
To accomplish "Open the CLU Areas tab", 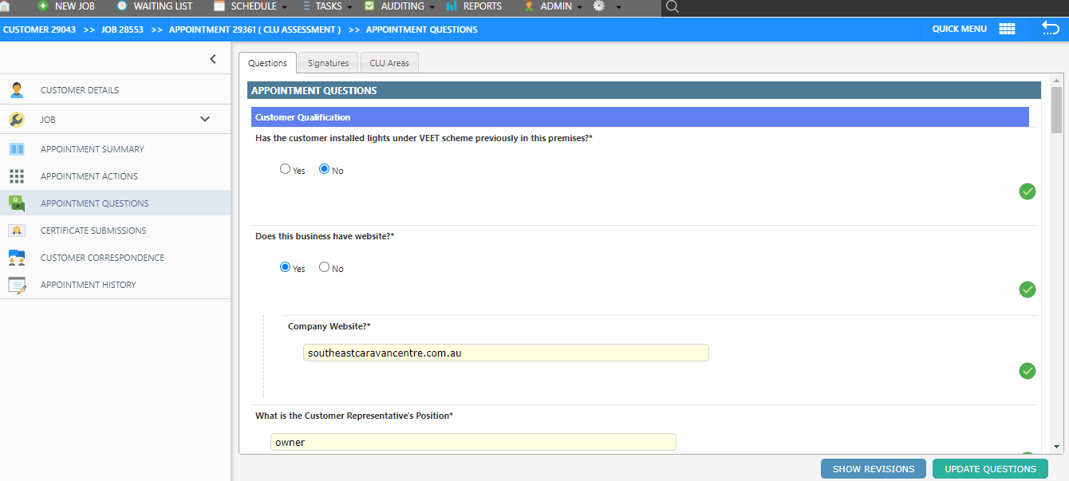I will [x=389, y=63].
